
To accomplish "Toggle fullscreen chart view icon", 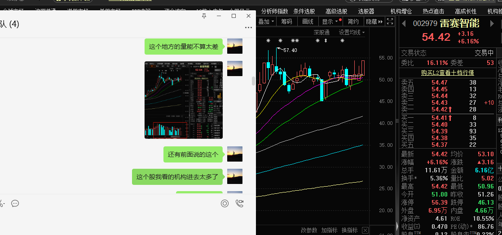I will (x=390, y=21).
